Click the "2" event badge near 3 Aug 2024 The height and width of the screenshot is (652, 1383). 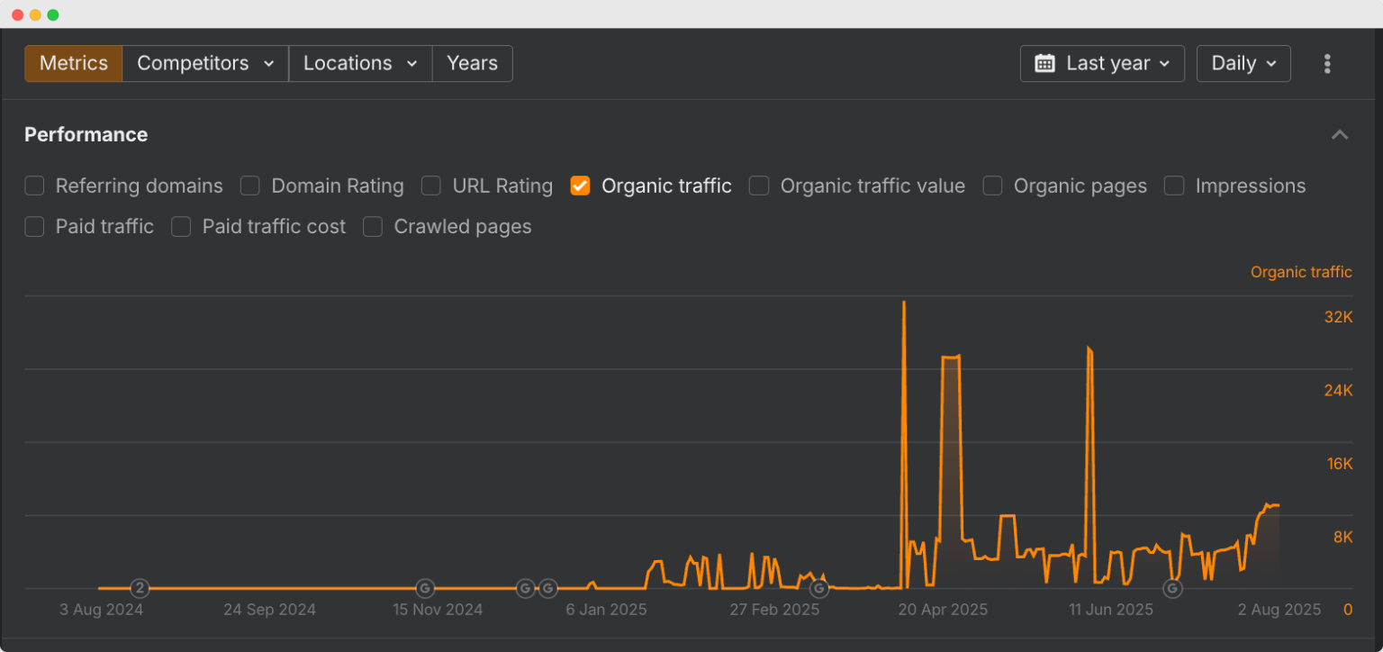coord(140,588)
